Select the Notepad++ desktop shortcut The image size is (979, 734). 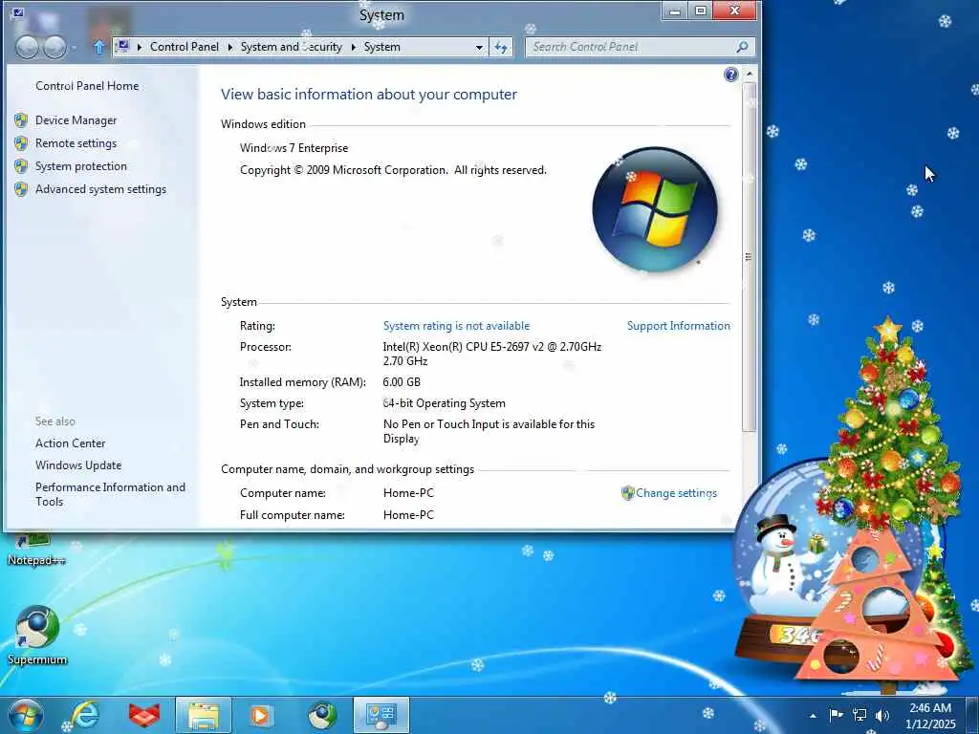pyautogui.click(x=36, y=550)
